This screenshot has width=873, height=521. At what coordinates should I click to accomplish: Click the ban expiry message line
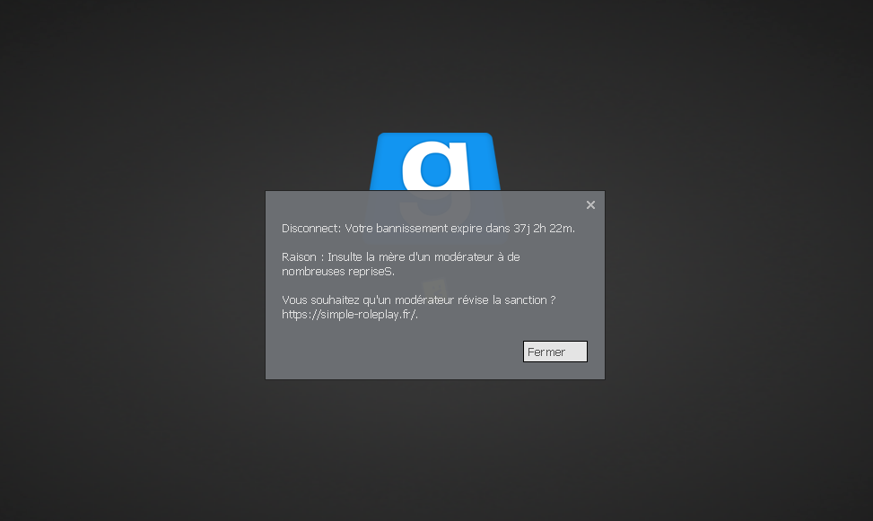(x=428, y=228)
